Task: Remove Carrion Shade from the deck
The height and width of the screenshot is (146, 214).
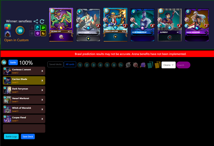Action: click(42, 80)
